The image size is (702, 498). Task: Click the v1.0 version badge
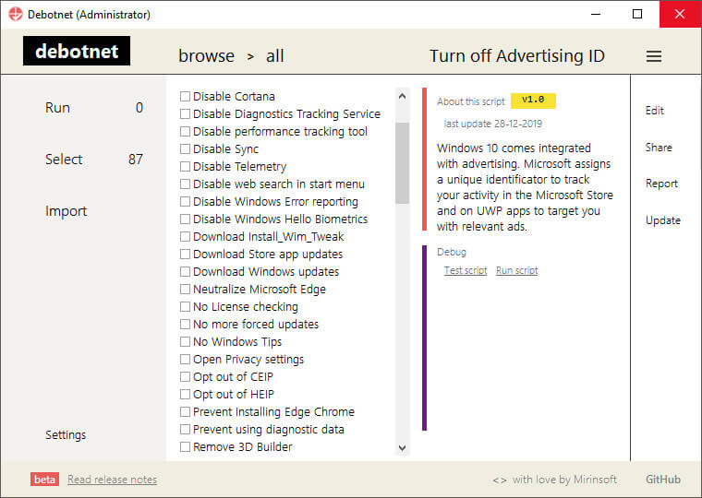pyautogui.click(x=533, y=101)
